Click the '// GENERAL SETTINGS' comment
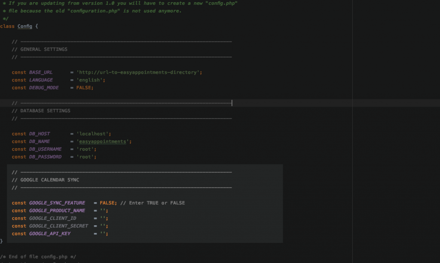Image resolution: width=440 pixels, height=263 pixels. point(40,49)
